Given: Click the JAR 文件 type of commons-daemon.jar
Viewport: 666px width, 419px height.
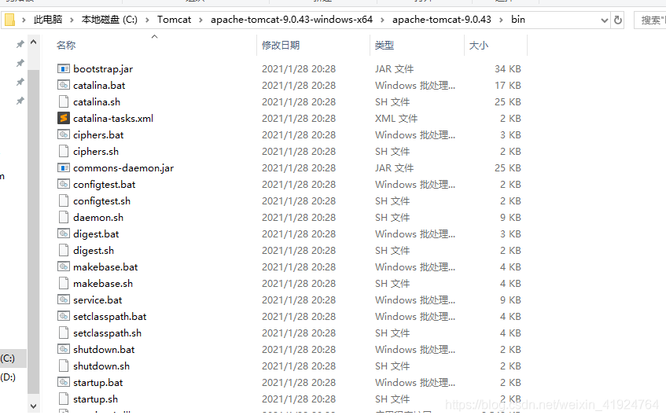Looking at the screenshot, I should point(394,167).
